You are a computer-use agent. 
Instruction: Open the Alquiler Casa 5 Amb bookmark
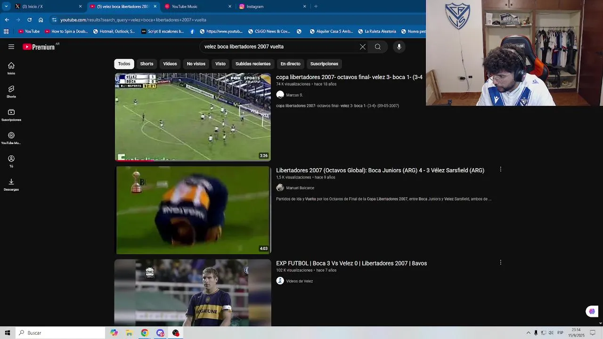point(331,32)
